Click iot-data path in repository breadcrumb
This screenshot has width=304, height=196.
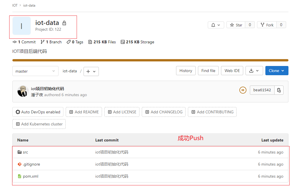click(70, 71)
